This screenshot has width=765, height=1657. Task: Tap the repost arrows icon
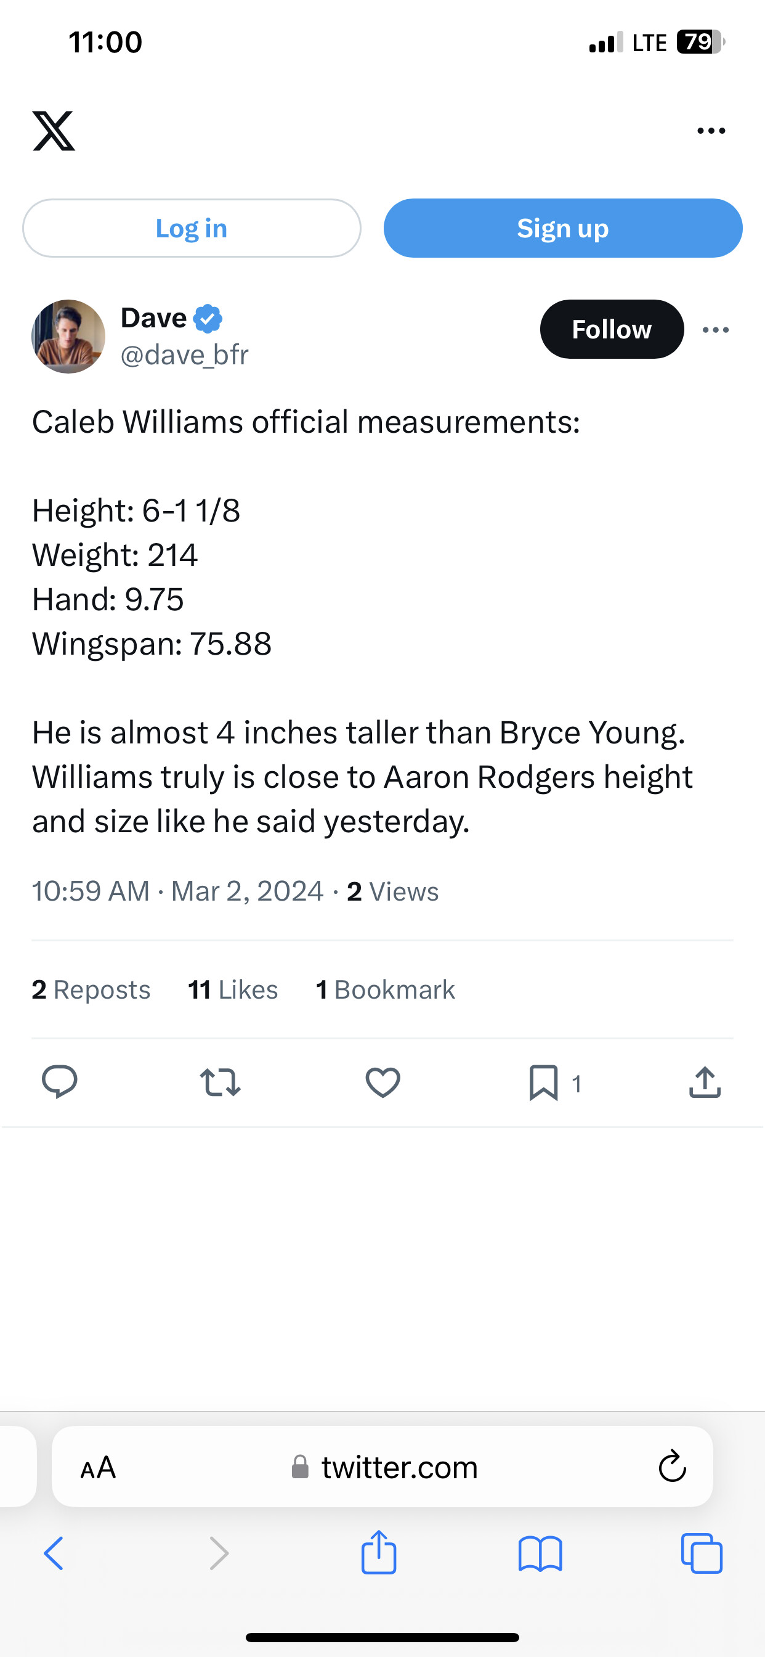(220, 1082)
